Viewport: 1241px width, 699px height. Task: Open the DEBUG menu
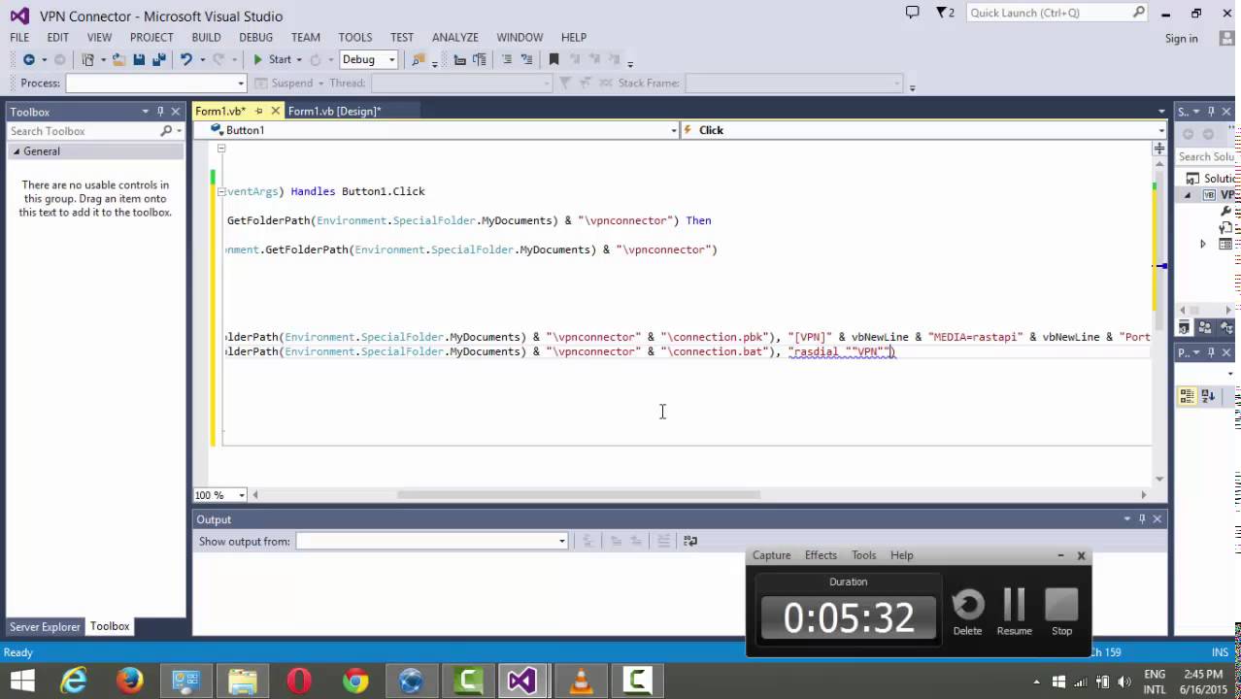(x=255, y=38)
